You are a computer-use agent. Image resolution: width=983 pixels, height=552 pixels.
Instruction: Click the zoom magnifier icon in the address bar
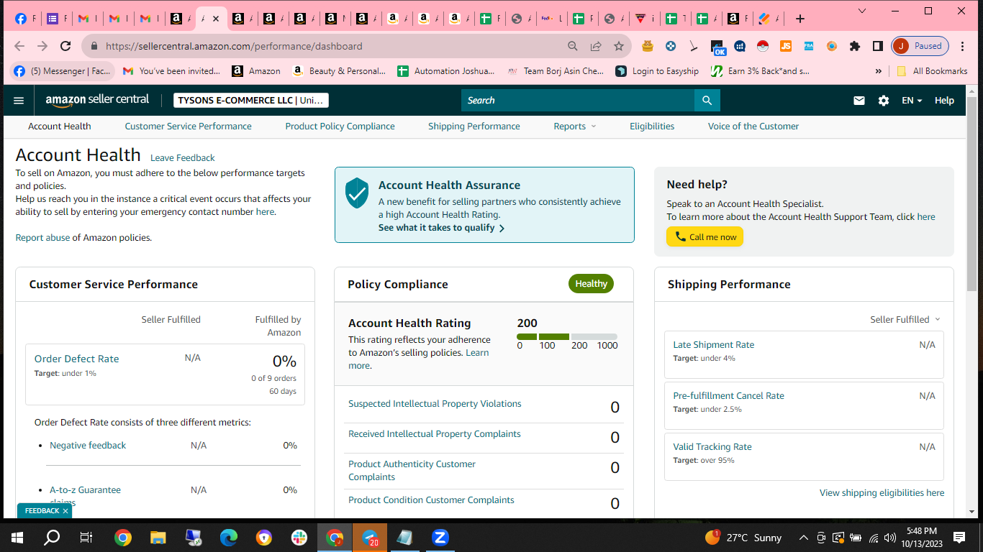573,46
